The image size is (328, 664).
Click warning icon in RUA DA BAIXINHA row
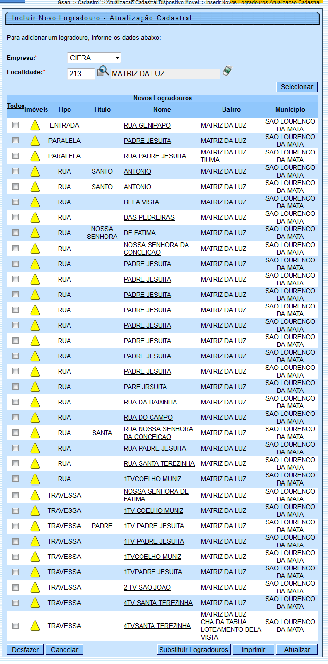[x=35, y=402]
